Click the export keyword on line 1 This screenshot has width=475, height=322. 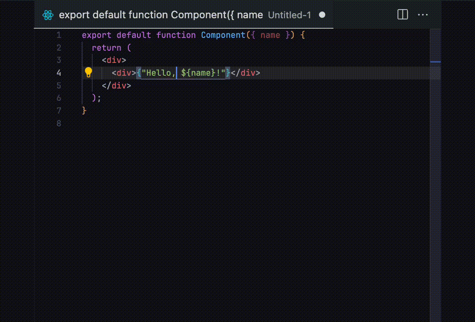tap(96, 35)
